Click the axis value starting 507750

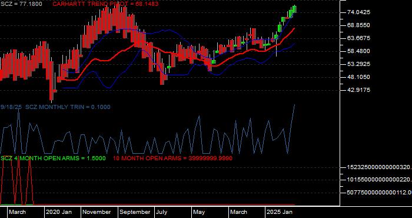379,193
